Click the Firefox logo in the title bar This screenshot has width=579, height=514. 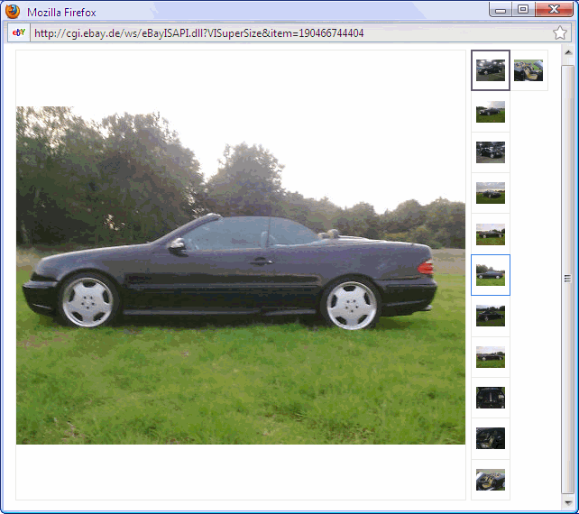(13, 12)
